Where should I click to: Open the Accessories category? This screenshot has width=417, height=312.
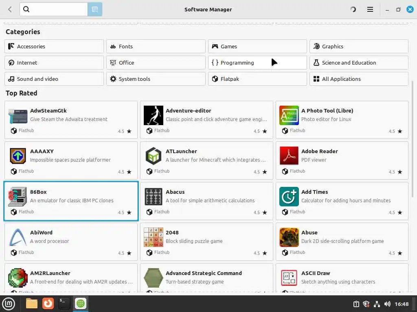(x=54, y=46)
